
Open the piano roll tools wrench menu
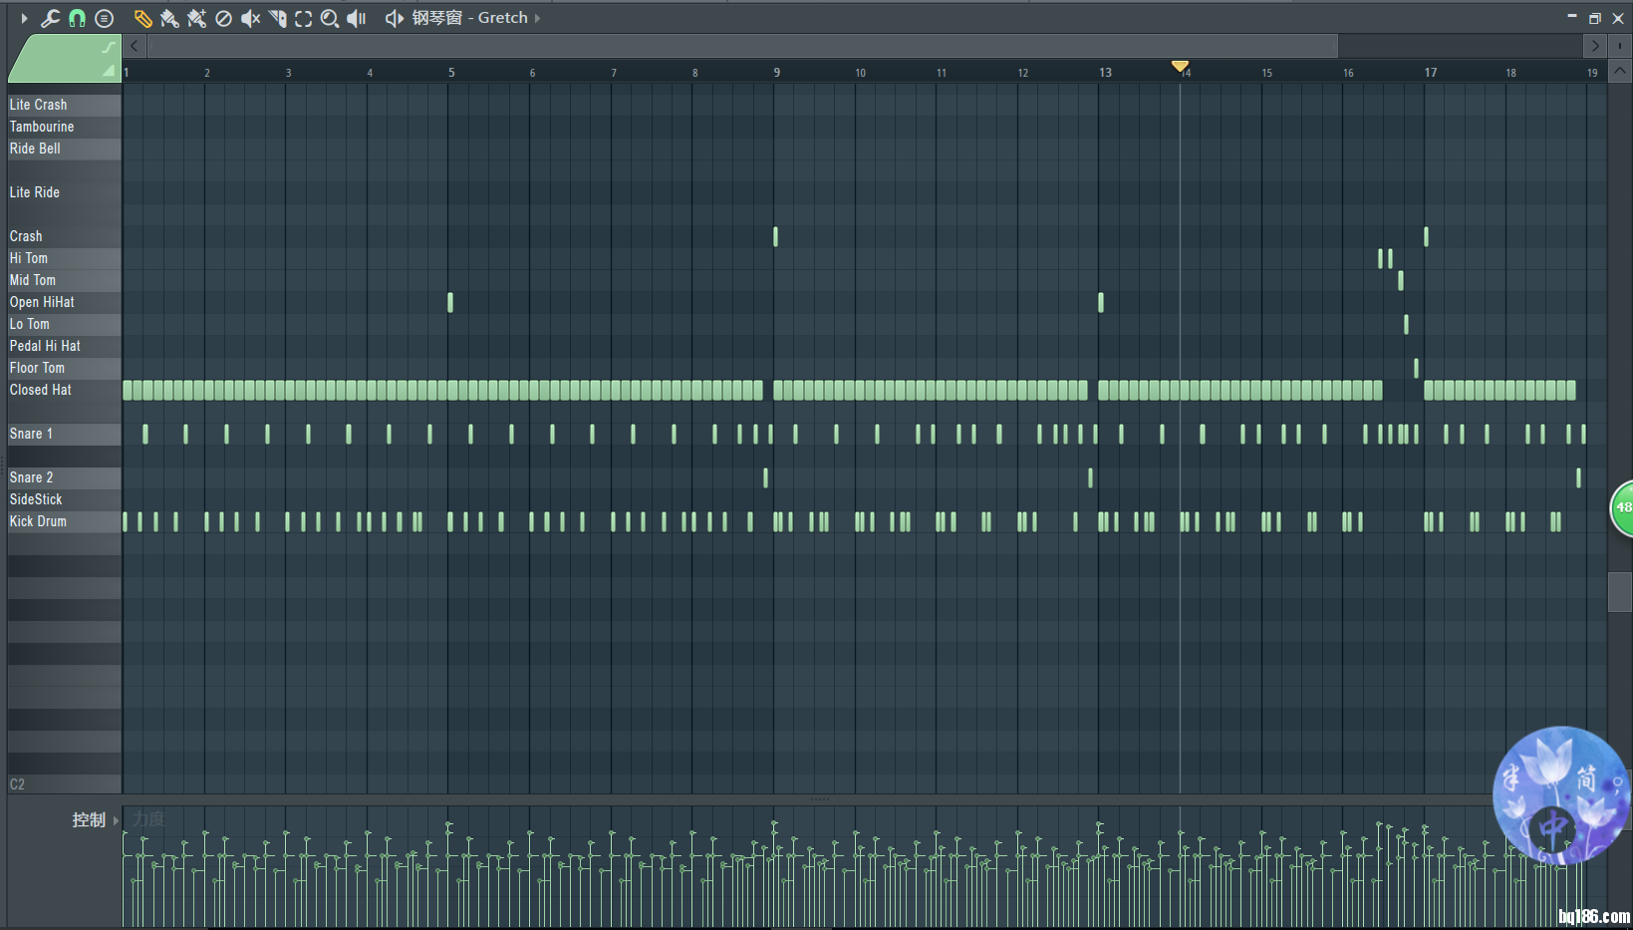click(50, 18)
